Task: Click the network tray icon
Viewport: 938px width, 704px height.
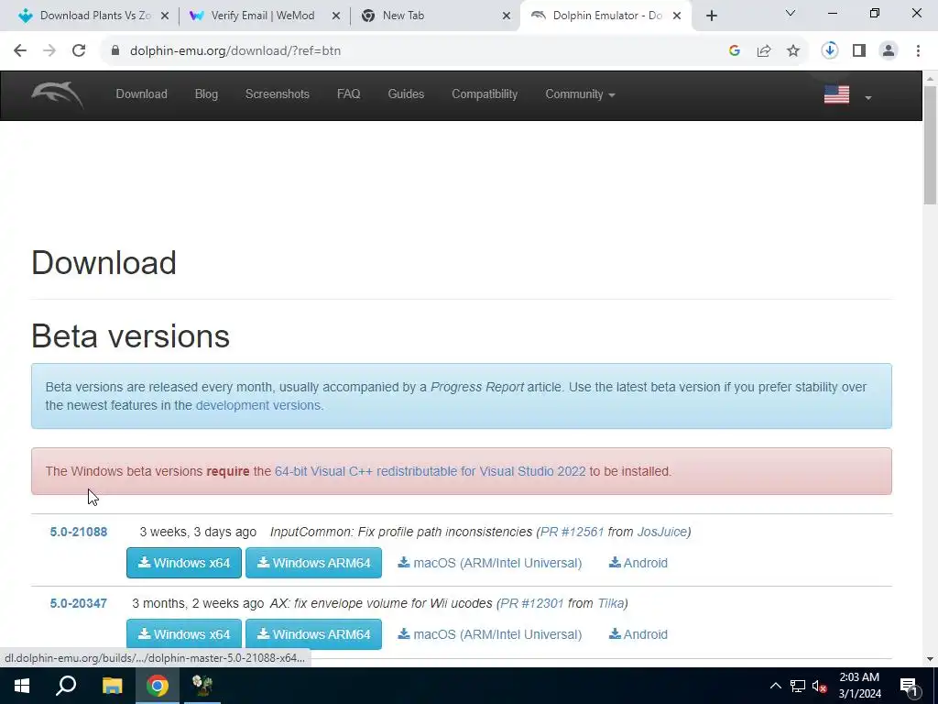Action: click(x=797, y=686)
